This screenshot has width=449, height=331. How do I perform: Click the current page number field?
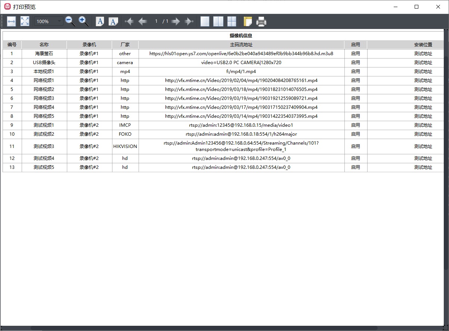(156, 22)
